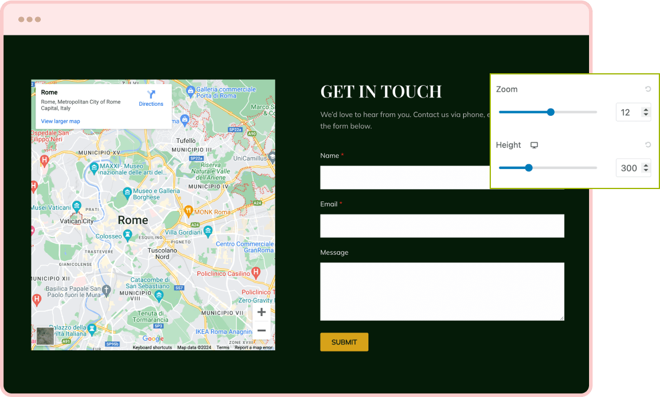Click the Museo e Galleria Borghese pin
This screenshot has height=397, width=660.
click(127, 193)
